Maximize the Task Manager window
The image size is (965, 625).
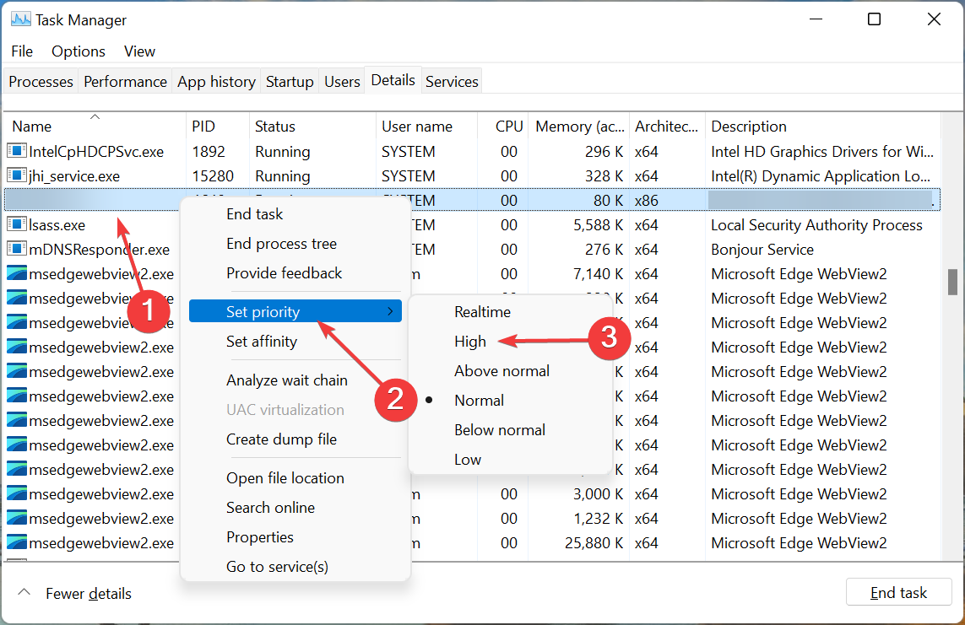(874, 19)
